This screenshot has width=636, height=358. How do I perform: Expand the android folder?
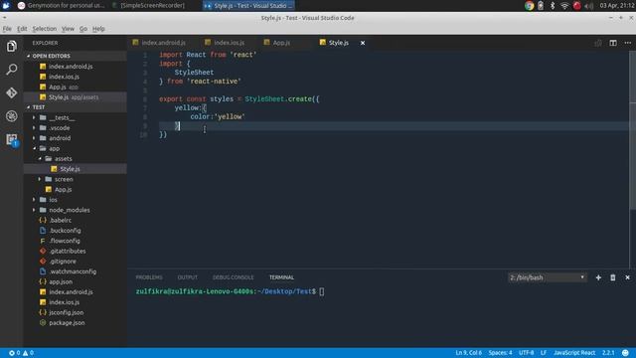[34, 138]
